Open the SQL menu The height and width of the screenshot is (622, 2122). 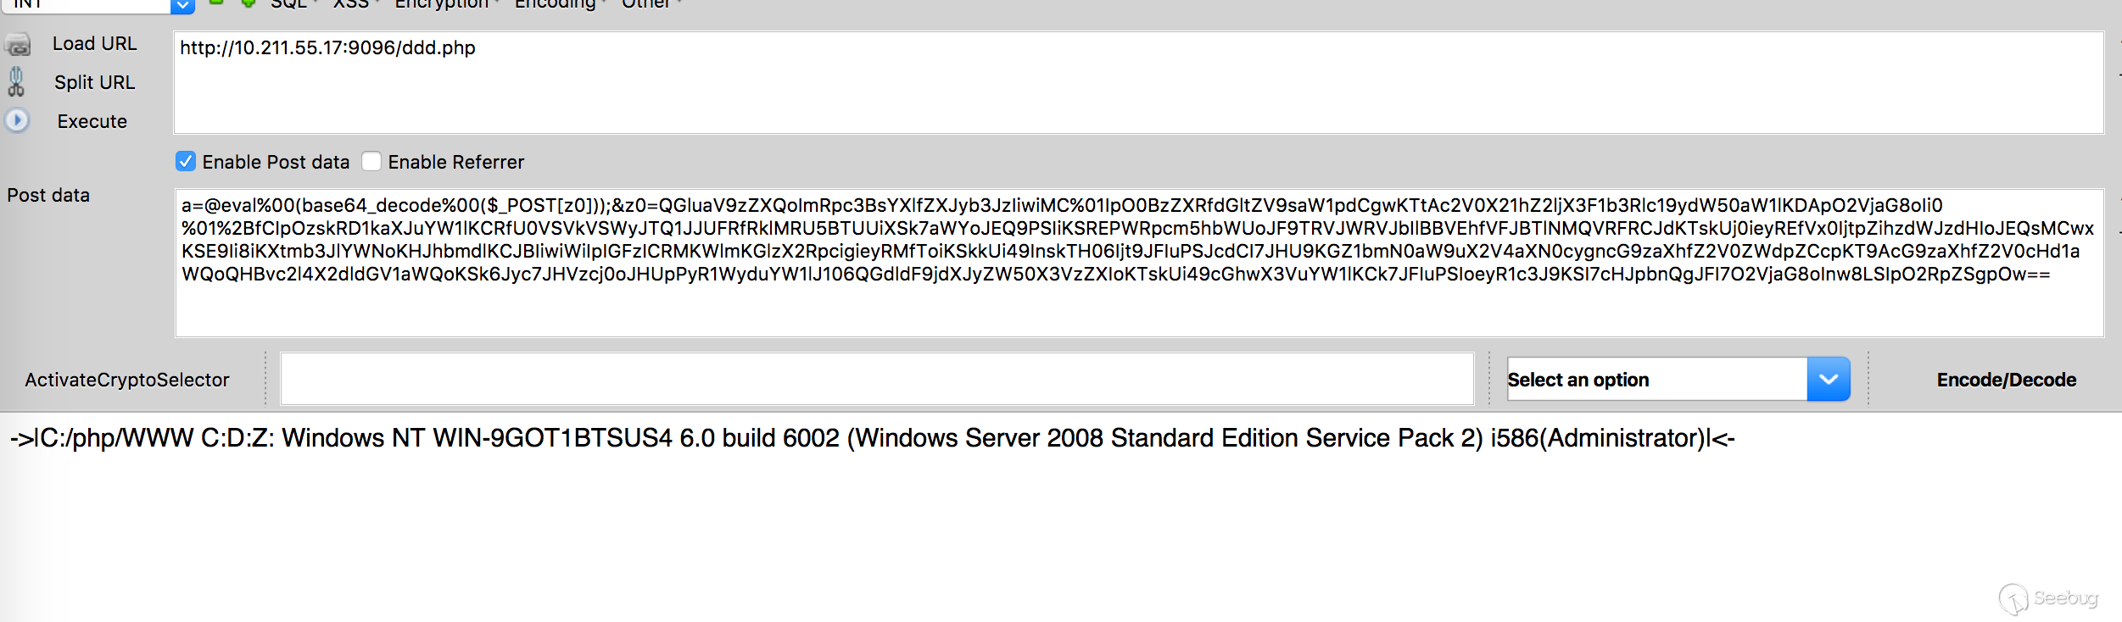pyautogui.click(x=289, y=4)
